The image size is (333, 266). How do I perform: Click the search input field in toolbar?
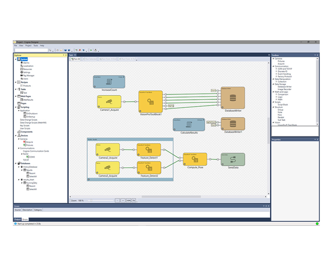(x=31, y=50)
